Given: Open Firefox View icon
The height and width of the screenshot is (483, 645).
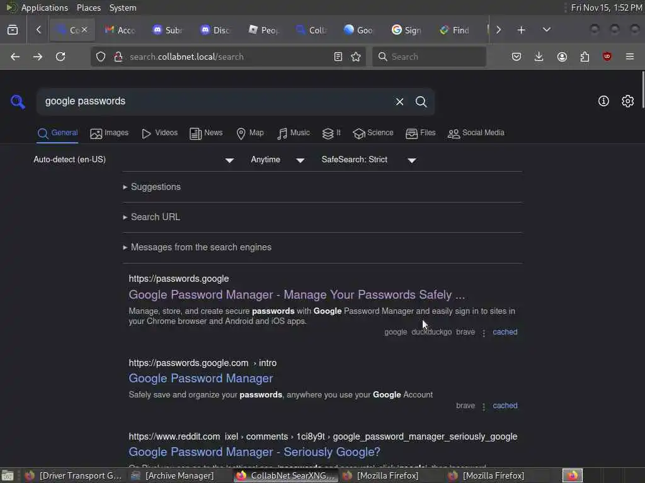Looking at the screenshot, I should point(13,30).
